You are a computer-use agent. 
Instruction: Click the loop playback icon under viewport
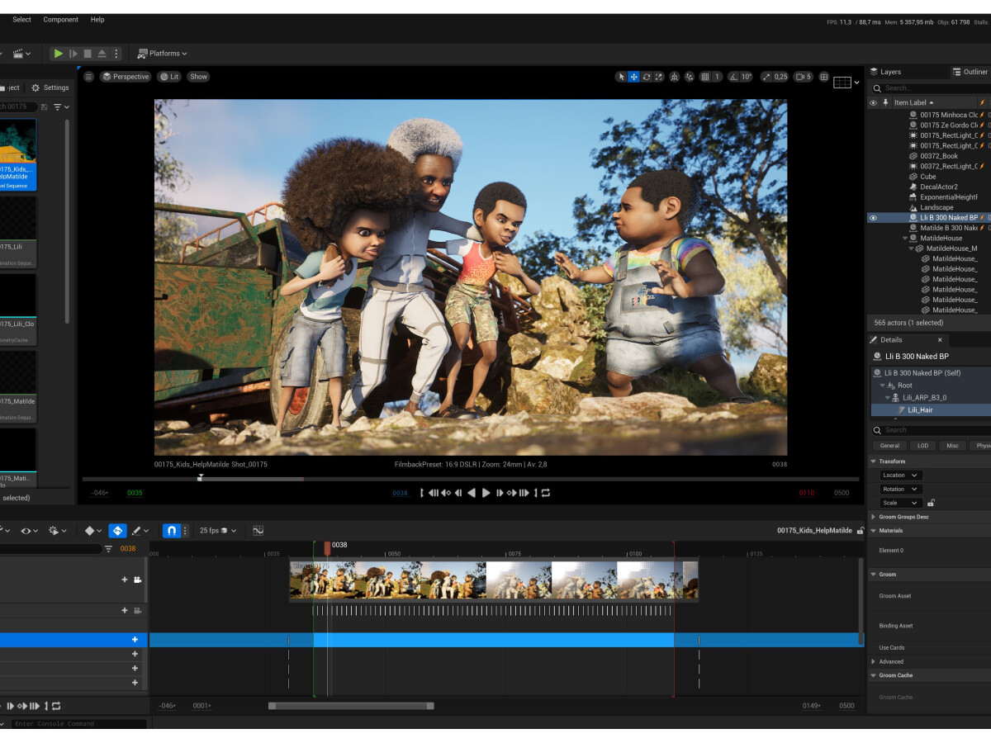546,493
